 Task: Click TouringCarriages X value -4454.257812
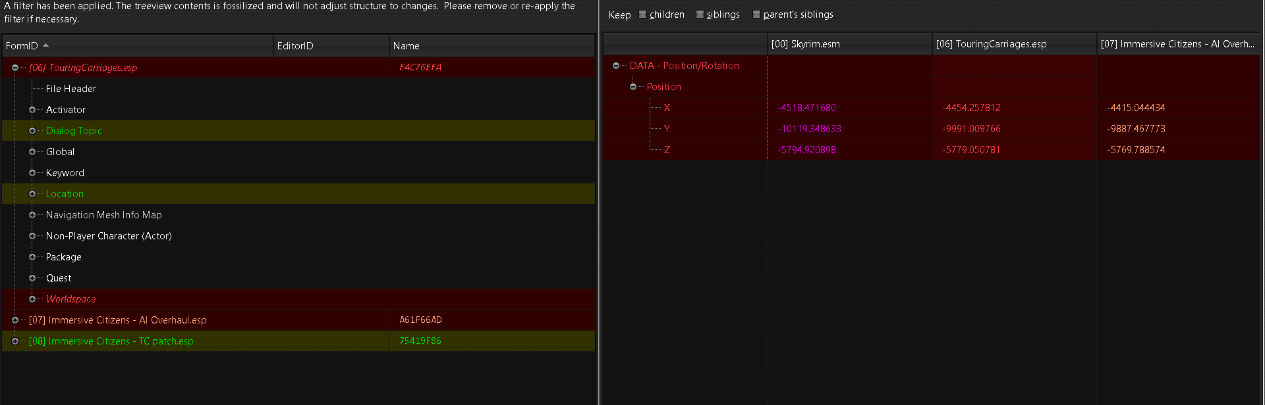click(x=971, y=108)
